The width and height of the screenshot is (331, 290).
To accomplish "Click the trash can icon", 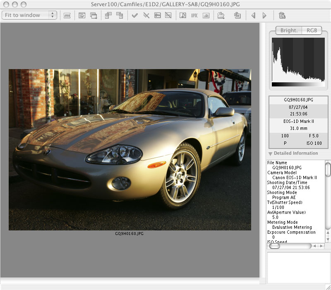I will coord(282,15).
